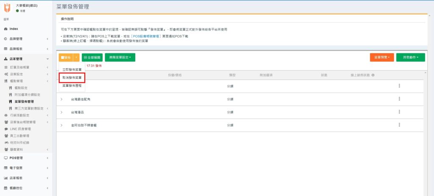This screenshot has height=196, width=434.
Task: Select 取消發佈菜單 from the menu
Action: click(72, 77)
